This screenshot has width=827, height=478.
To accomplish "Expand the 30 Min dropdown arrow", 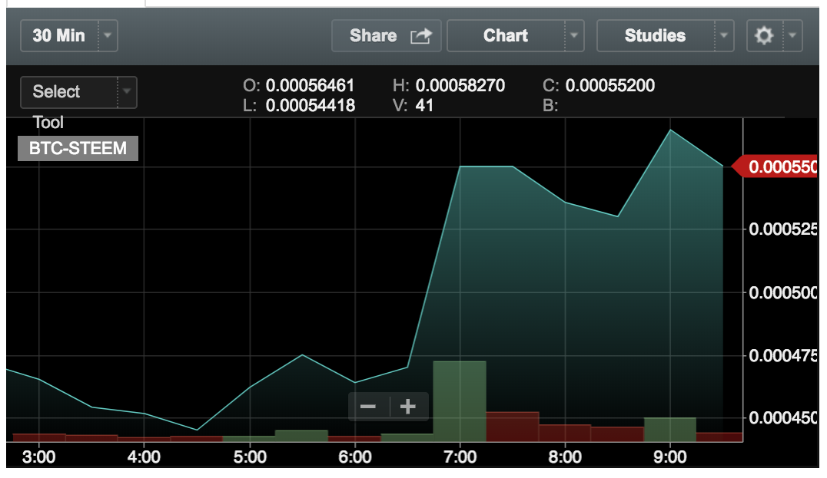I will 108,36.
